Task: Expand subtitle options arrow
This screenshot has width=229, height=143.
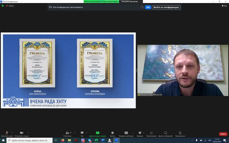Action: tap(133, 133)
